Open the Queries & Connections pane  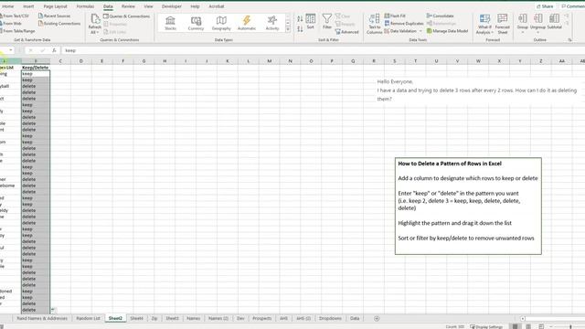click(126, 16)
